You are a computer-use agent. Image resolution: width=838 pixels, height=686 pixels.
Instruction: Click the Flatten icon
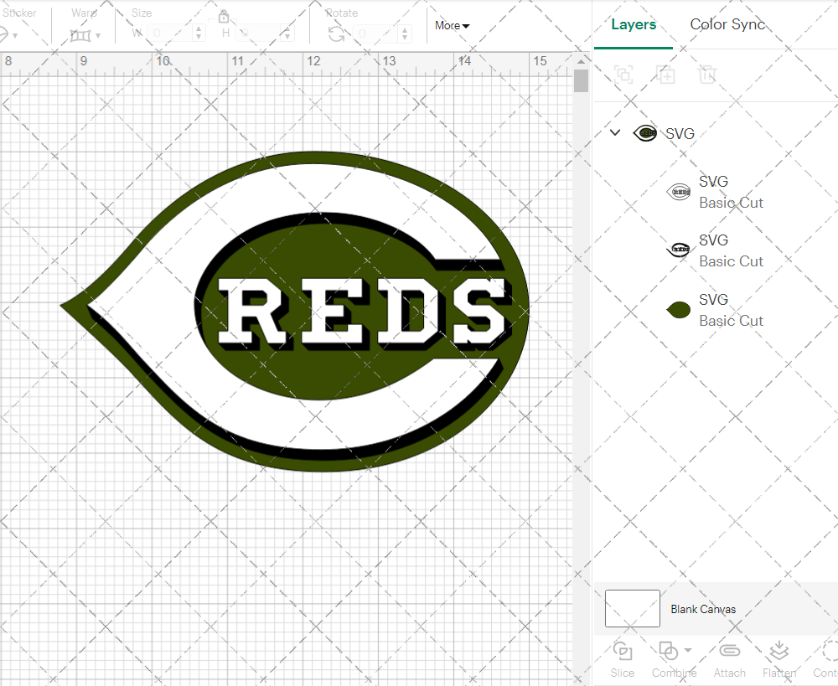click(x=779, y=651)
